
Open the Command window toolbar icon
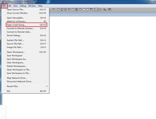(x=58, y=9)
